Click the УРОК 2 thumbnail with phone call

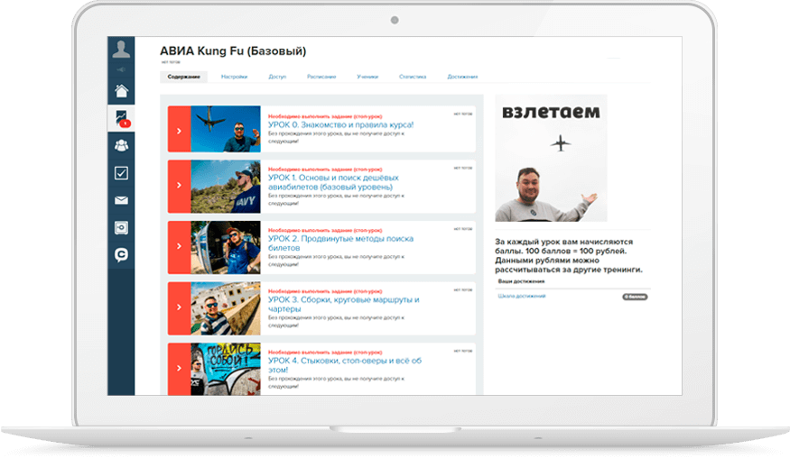pyautogui.click(x=226, y=247)
